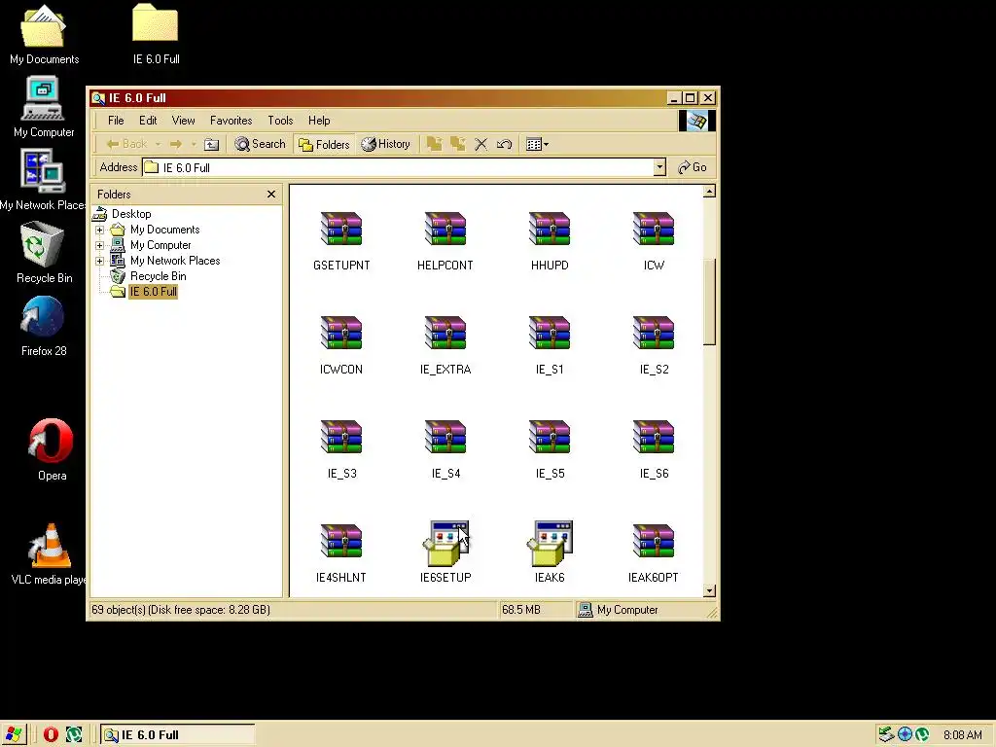Launch Opera from quick launch bar
The width and height of the screenshot is (996, 747).
pyautogui.click(x=51, y=735)
